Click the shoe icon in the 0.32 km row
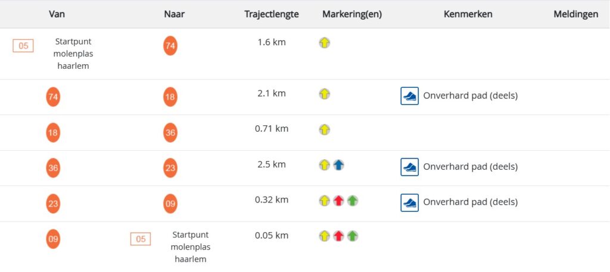This screenshot has width=610, height=272. [410, 203]
